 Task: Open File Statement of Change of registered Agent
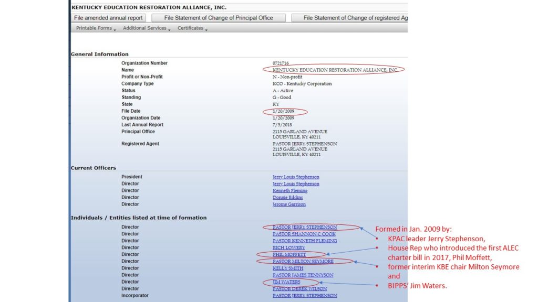click(349, 18)
